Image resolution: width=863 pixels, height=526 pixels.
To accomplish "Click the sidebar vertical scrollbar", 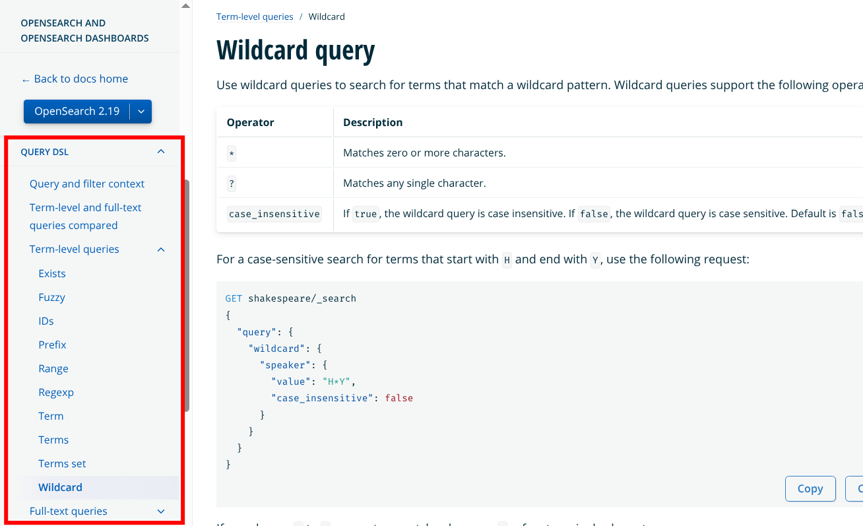I will coord(187,296).
